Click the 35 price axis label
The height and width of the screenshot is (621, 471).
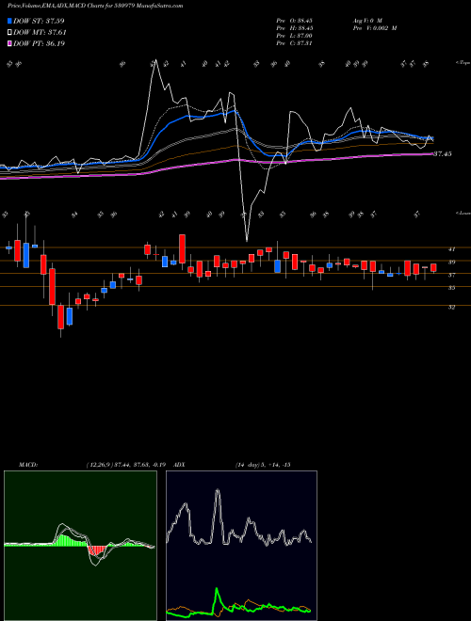pyautogui.click(x=451, y=288)
